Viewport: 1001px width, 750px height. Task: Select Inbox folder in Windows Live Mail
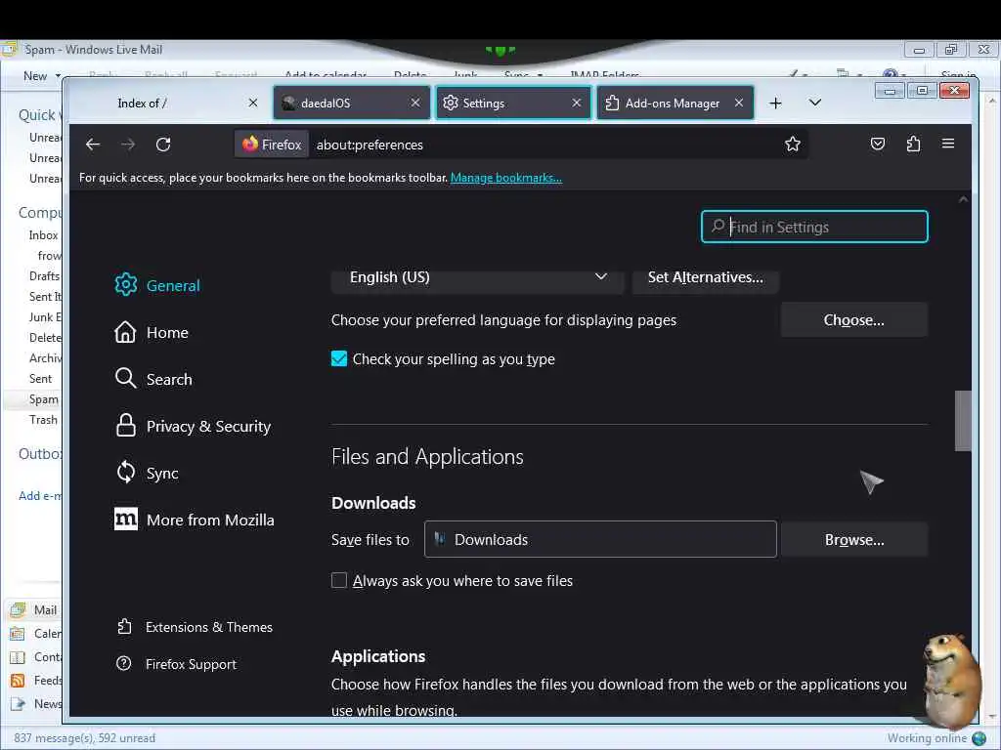[x=43, y=235]
